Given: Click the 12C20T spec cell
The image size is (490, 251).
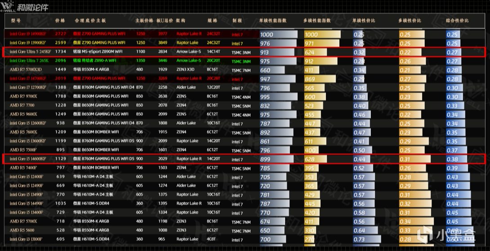Looking at the screenshot, I should [214, 87].
